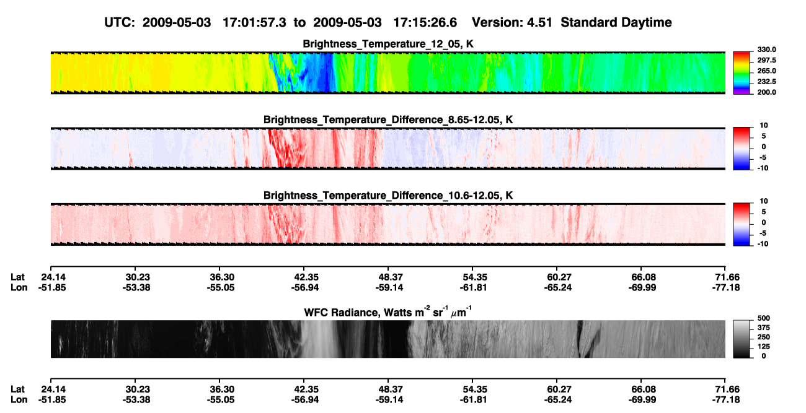
Task: Click the 'Brightness_Temperature_Difference_8.65-12.05, K' title
Action: [x=388, y=120]
